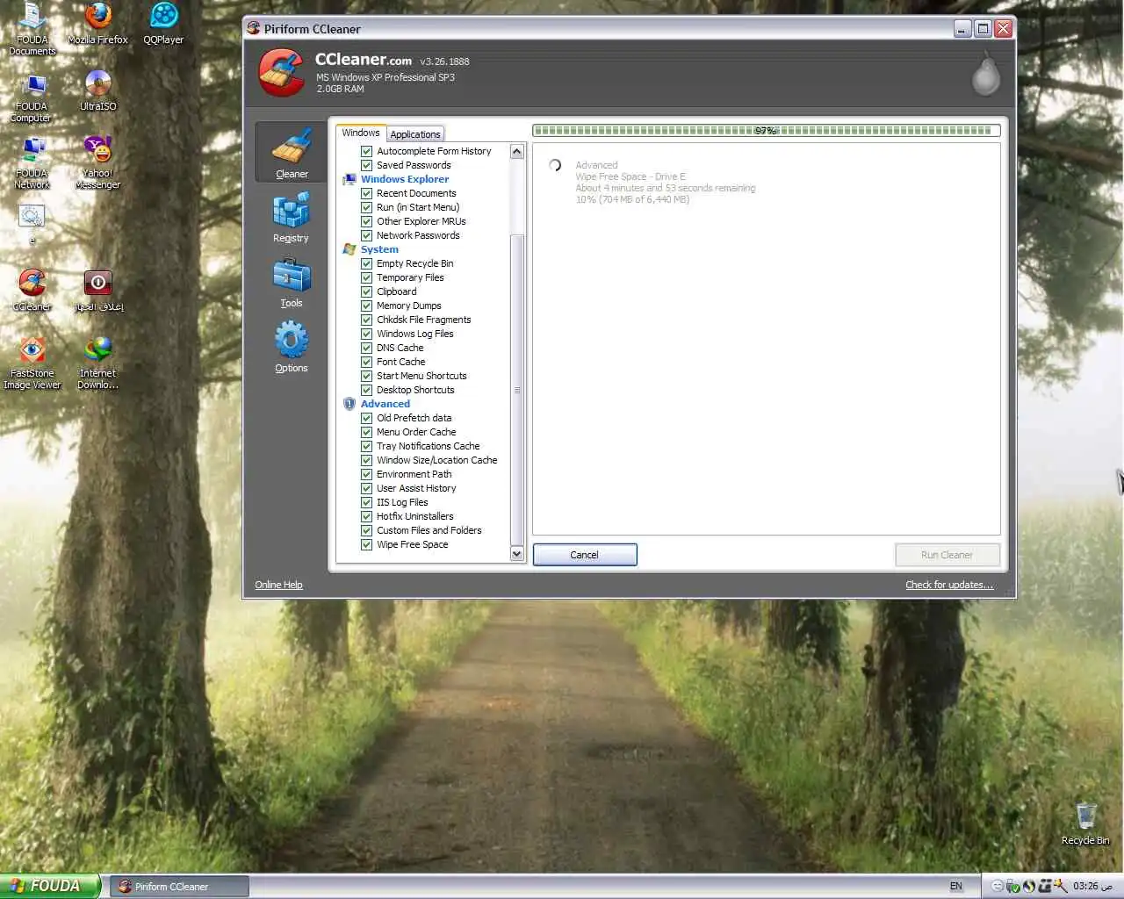Click the Piriform pear logo

(x=985, y=73)
